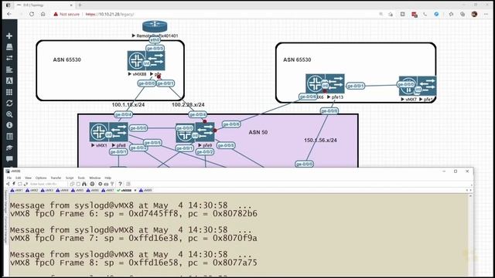
Task: Click the Help question mark icon in terminal toolbar
Action: (120, 184)
